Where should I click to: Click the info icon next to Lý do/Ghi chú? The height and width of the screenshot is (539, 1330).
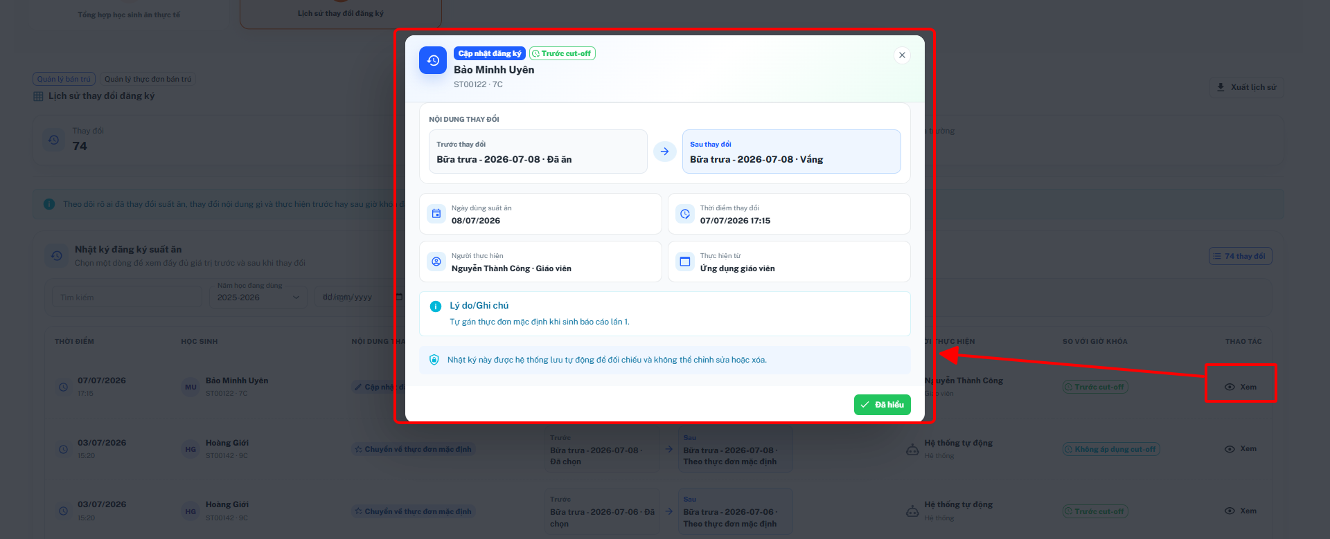pos(436,306)
